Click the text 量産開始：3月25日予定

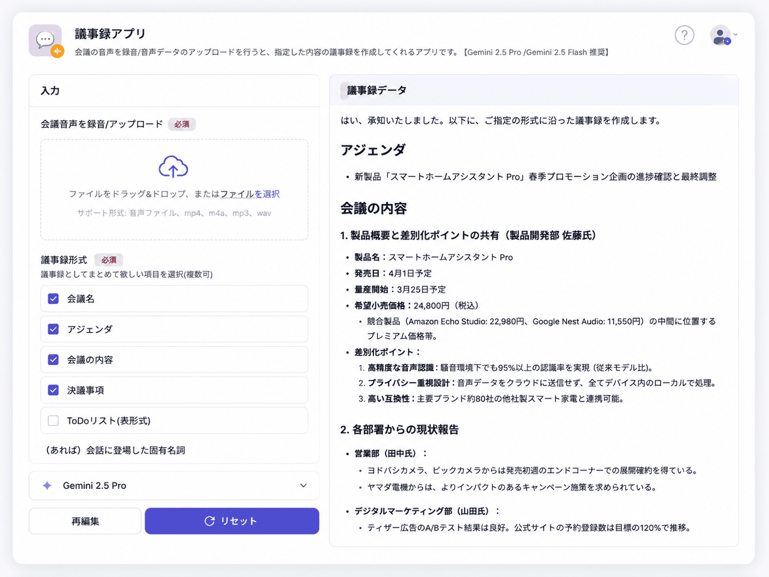tap(400, 290)
